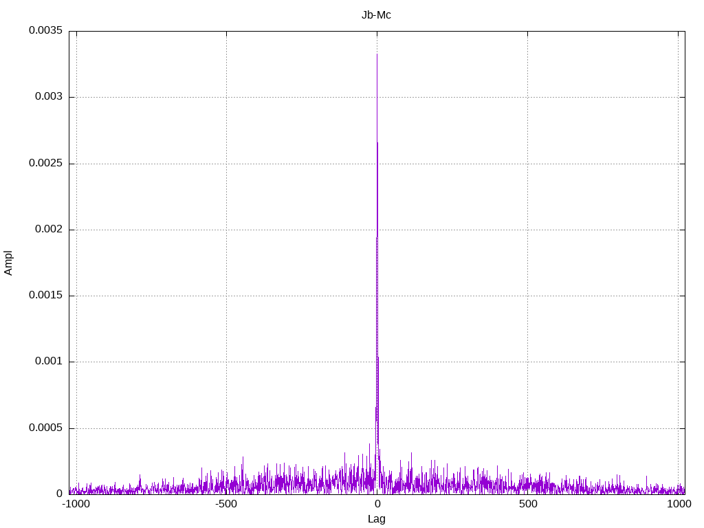Click the y-axis tick value 0.0025

click(46, 163)
